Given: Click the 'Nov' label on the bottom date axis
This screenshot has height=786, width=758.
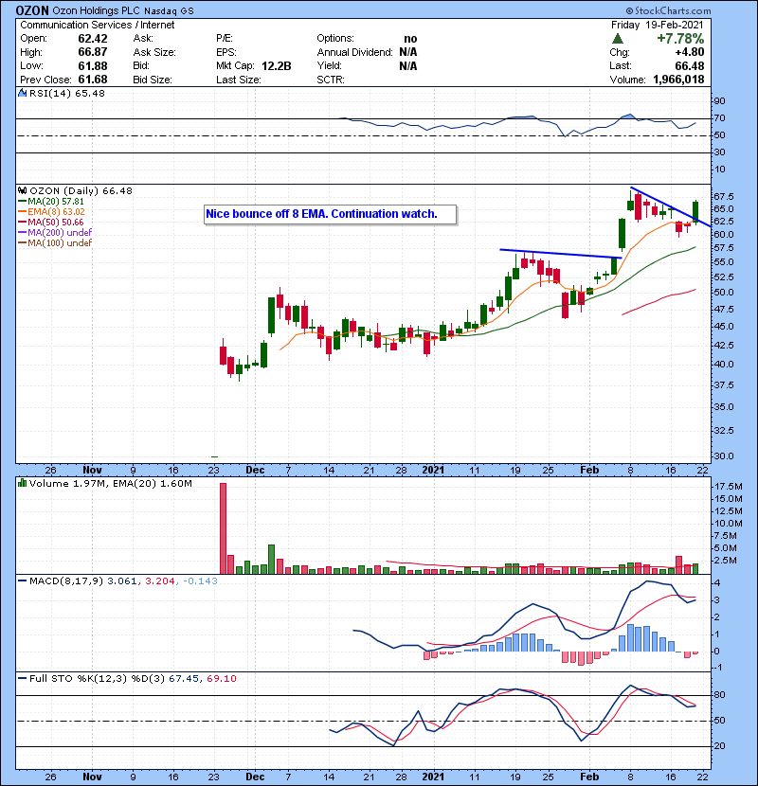Looking at the screenshot, I should [x=92, y=777].
